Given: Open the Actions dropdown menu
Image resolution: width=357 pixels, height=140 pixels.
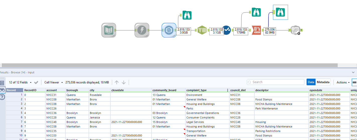Looking at the screenshot, I should point(343,82).
